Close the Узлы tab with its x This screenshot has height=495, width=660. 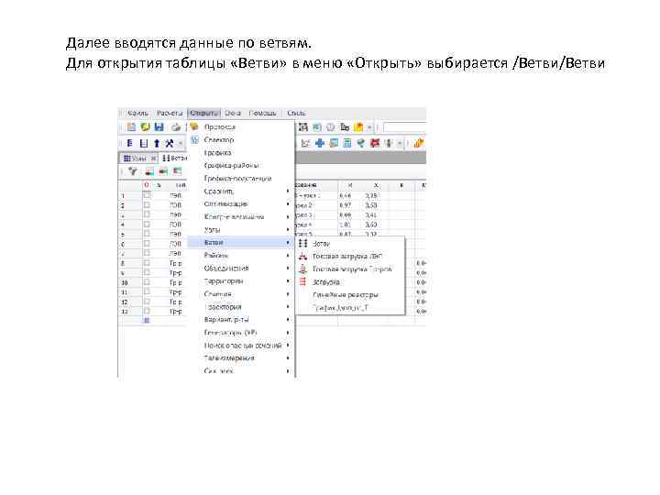click(x=153, y=159)
